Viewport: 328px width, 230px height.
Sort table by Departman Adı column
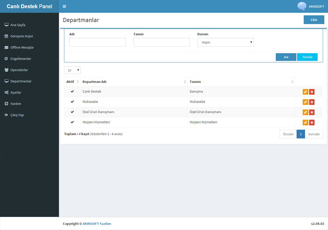pos(133,82)
